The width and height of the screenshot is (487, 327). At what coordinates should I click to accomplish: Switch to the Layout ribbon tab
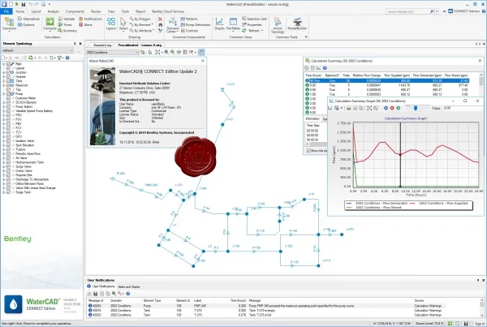coord(36,11)
